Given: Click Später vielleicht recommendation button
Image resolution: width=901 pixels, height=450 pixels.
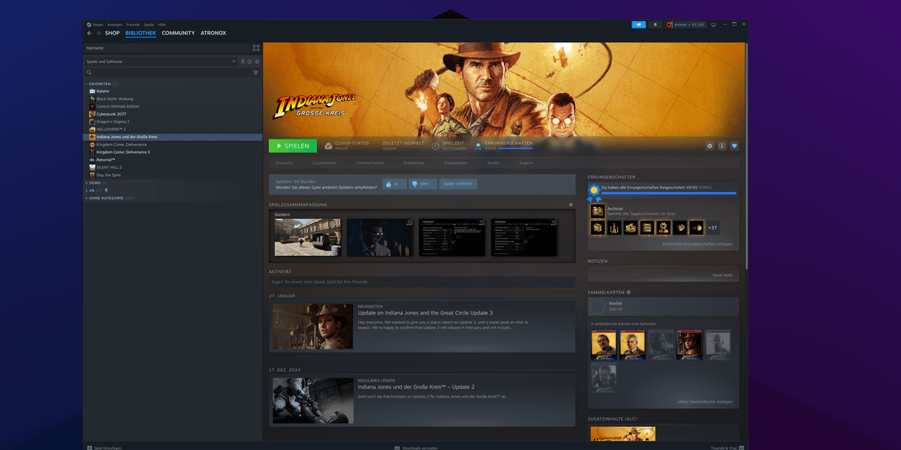Looking at the screenshot, I should (x=458, y=184).
